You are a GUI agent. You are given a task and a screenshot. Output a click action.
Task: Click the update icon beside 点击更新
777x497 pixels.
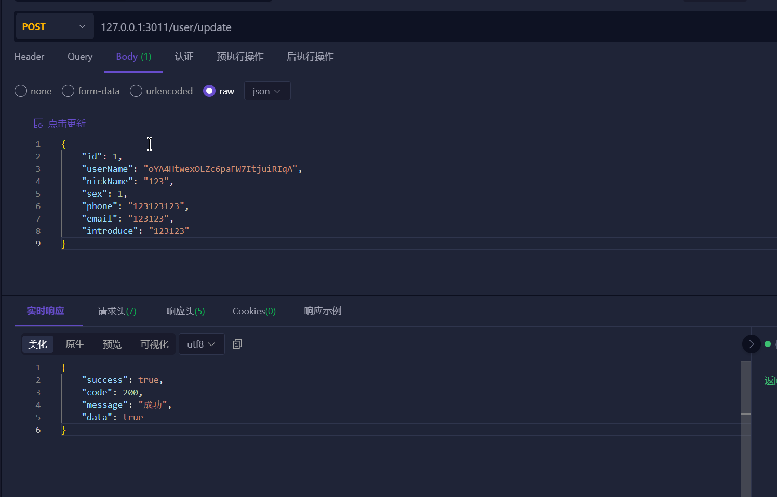point(38,123)
